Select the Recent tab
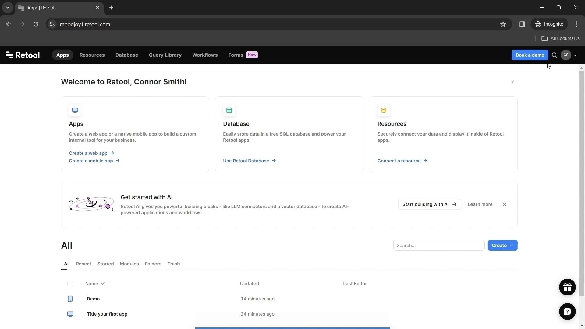Screen dimensions: 585x329 [83, 264]
